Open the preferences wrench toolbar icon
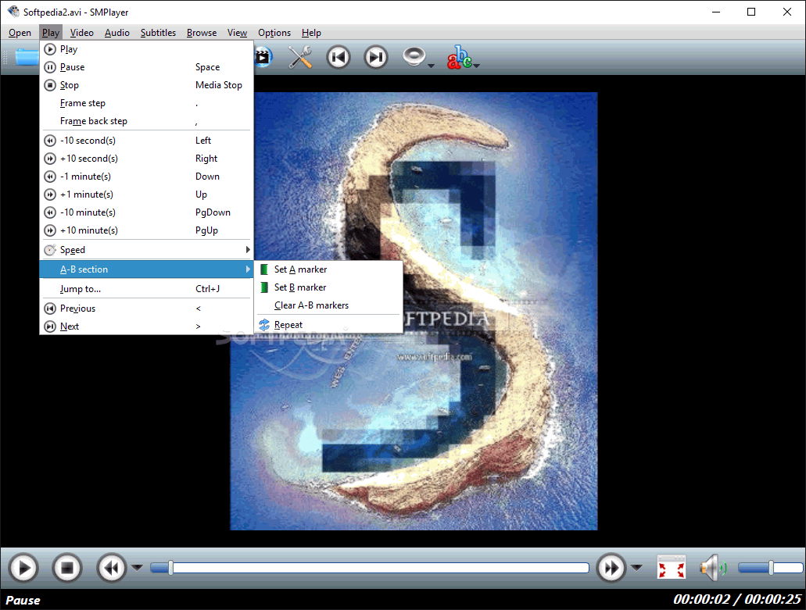 (x=300, y=57)
